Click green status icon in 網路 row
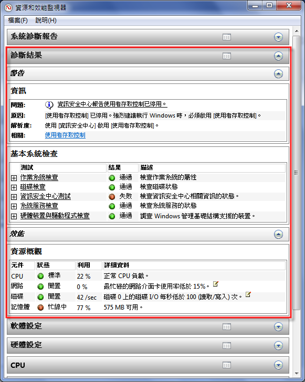Screen dimensions: 305x382 pyautogui.click(x=40, y=286)
